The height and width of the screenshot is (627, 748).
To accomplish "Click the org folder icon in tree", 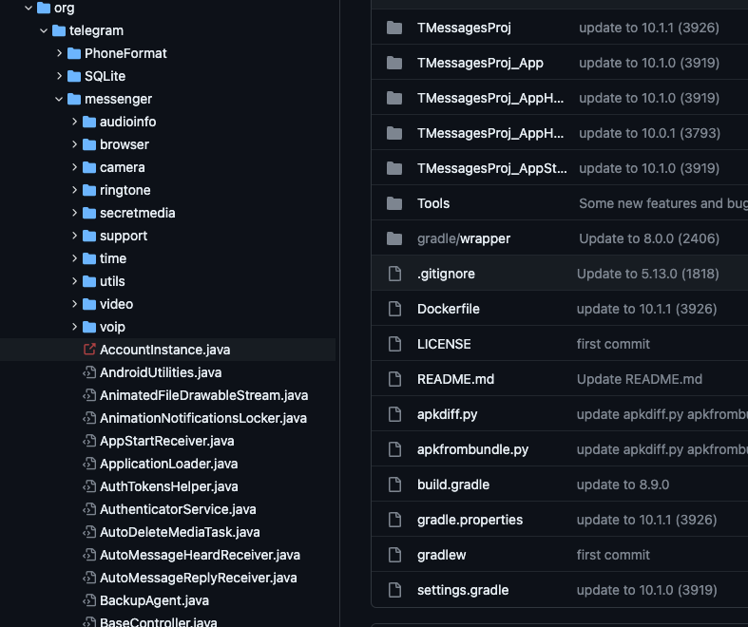I will 44,8.
